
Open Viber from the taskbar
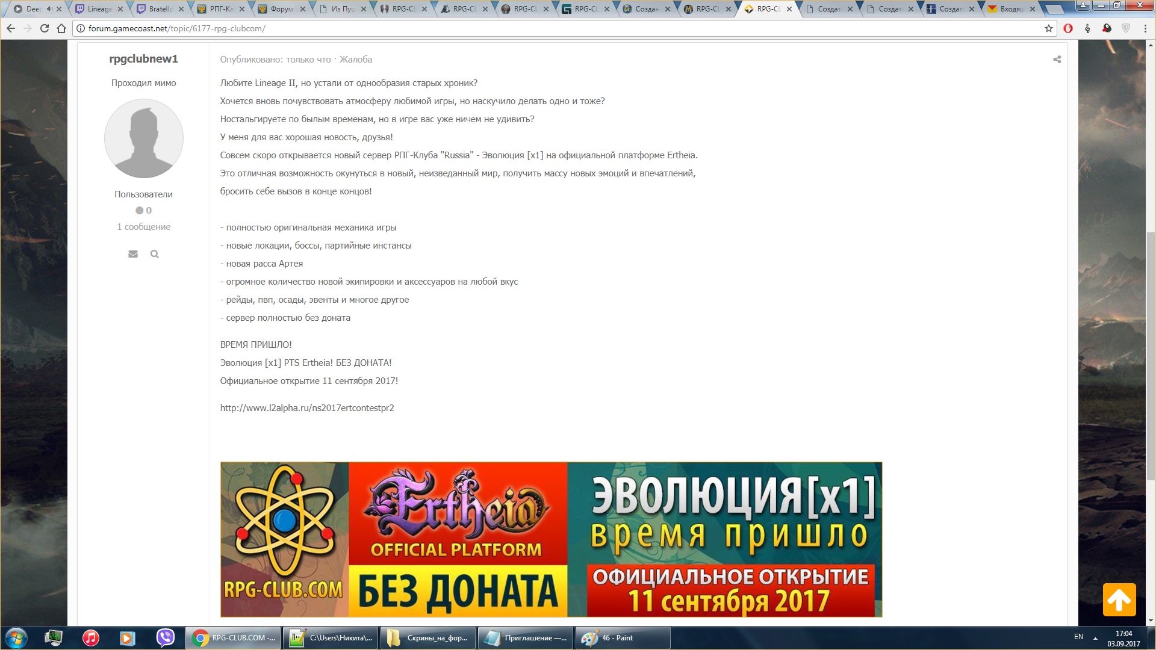point(165,638)
